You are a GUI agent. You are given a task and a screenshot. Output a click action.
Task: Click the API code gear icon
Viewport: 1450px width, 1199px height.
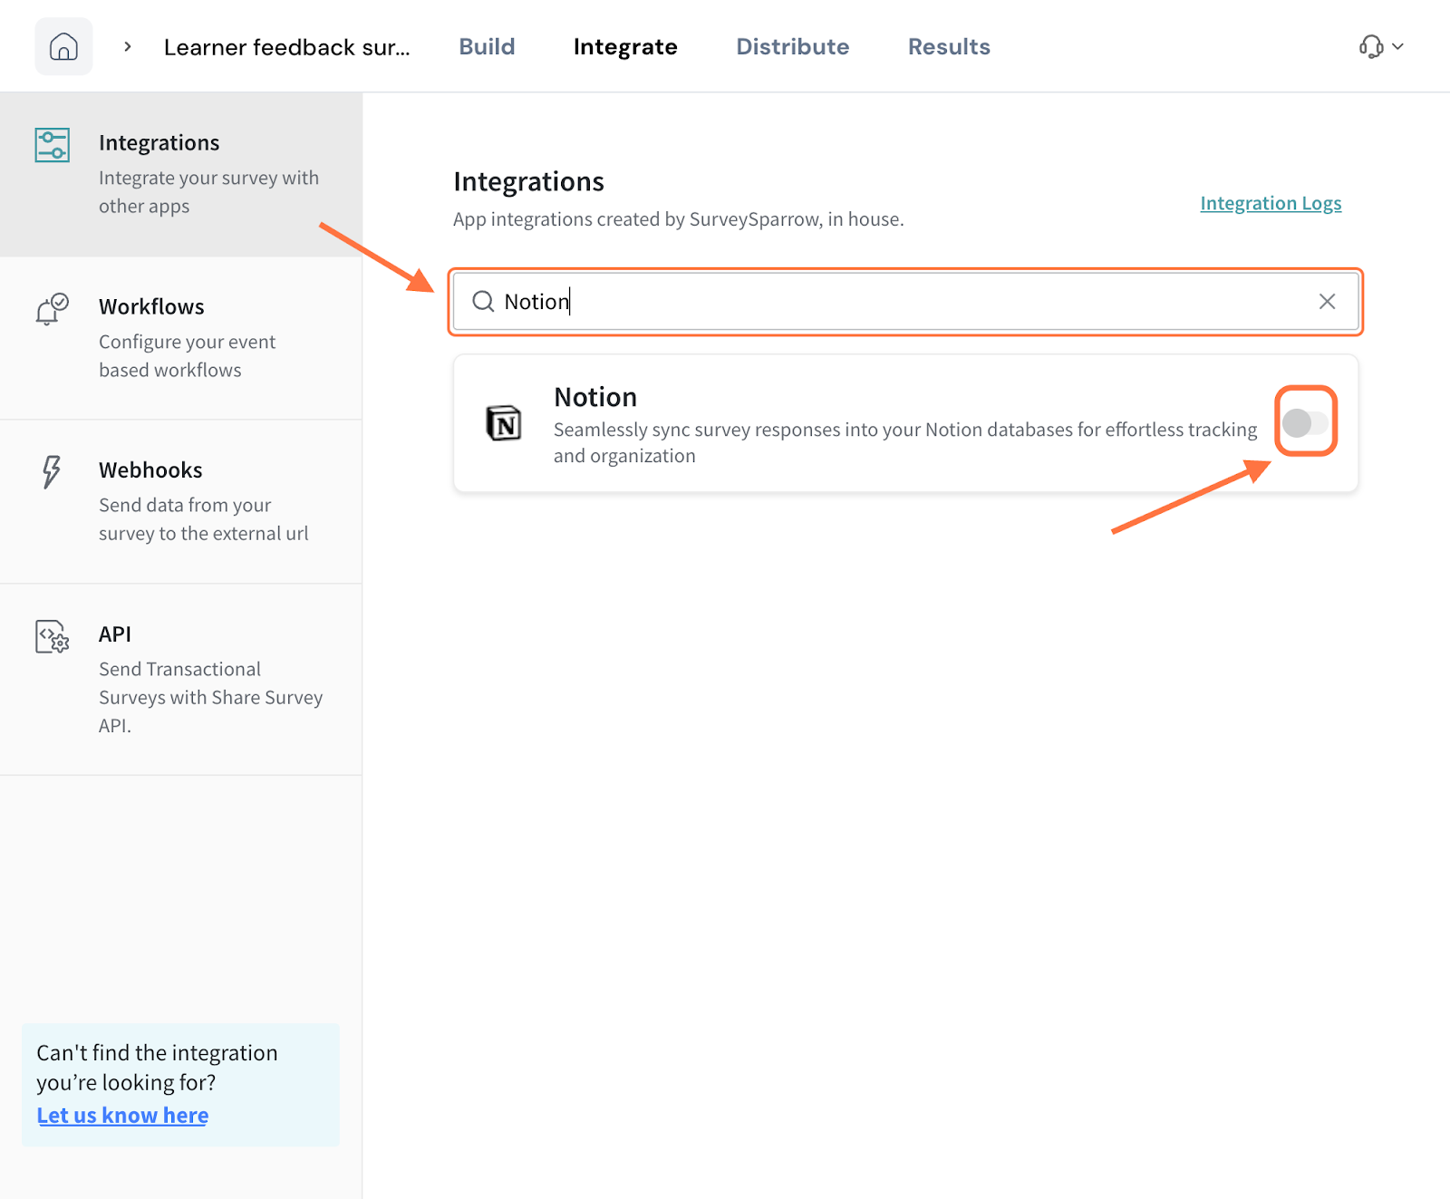52,637
